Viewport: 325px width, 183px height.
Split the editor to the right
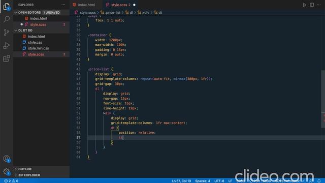[312, 5]
